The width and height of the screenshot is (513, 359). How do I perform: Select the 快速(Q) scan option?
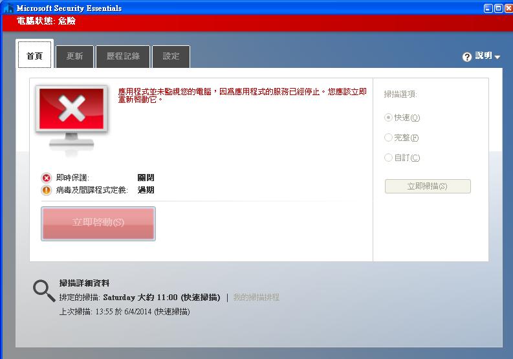coord(402,118)
